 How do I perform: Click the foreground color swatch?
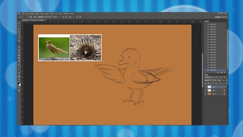19,84
